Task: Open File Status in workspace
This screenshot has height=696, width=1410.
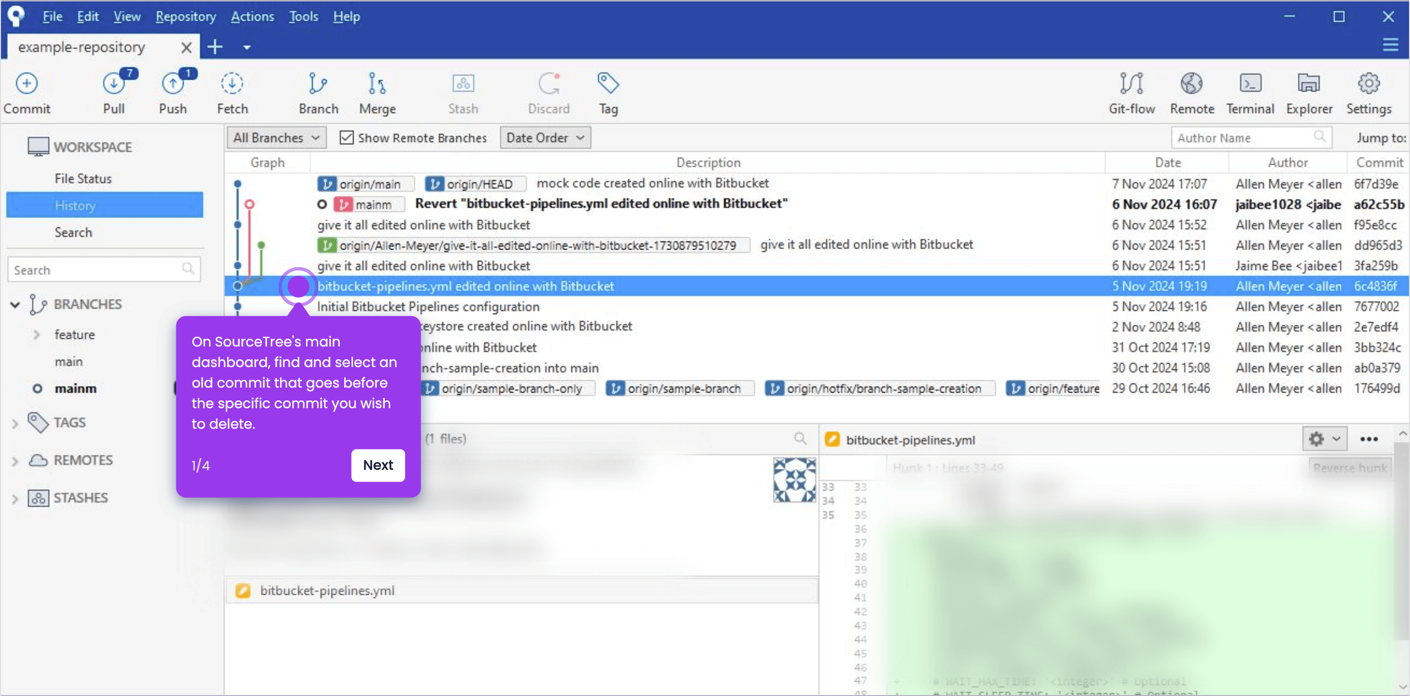Action: (x=83, y=178)
